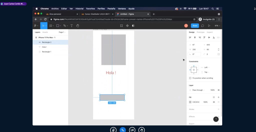This screenshot has width=256, height=132.
Task: Click the layer opacity 100% field
Action: click(212, 90)
